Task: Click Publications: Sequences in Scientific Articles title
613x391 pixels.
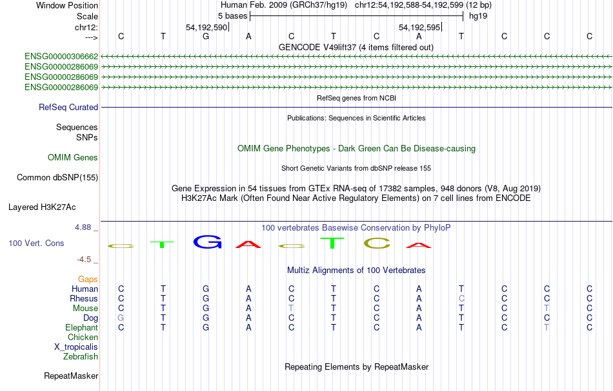Action: pos(356,119)
